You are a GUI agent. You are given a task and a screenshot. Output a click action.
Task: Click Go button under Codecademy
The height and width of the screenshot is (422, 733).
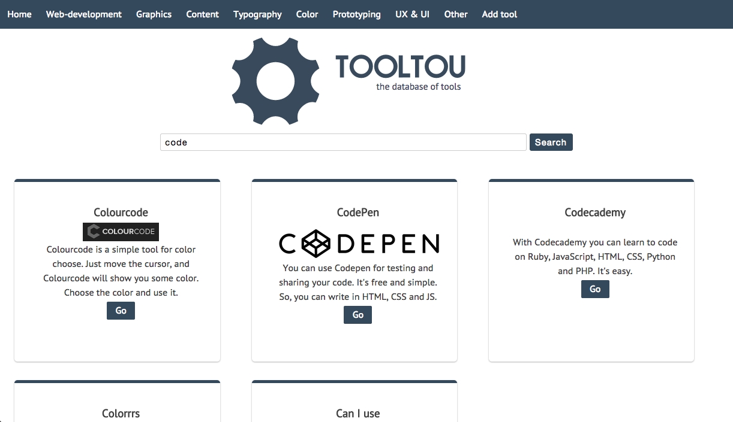pos(595,289)
